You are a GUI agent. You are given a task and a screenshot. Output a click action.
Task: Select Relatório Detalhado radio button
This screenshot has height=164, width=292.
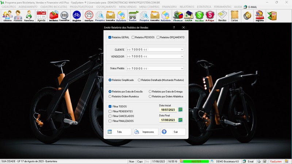[x=139, y=80]
